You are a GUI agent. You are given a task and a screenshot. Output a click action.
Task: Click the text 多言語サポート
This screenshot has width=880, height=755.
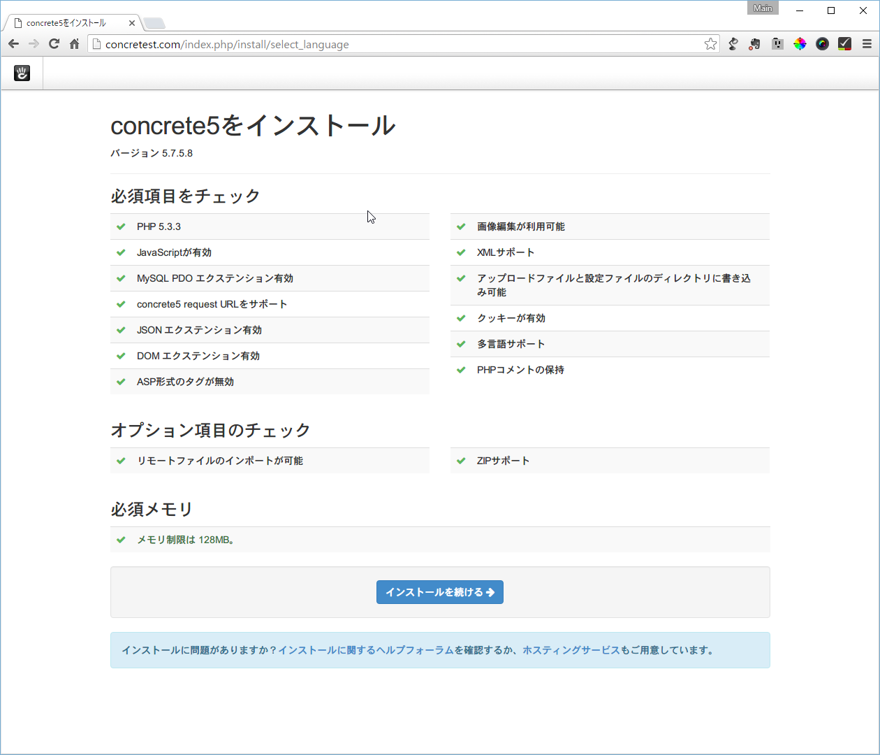tap(511, 344)
